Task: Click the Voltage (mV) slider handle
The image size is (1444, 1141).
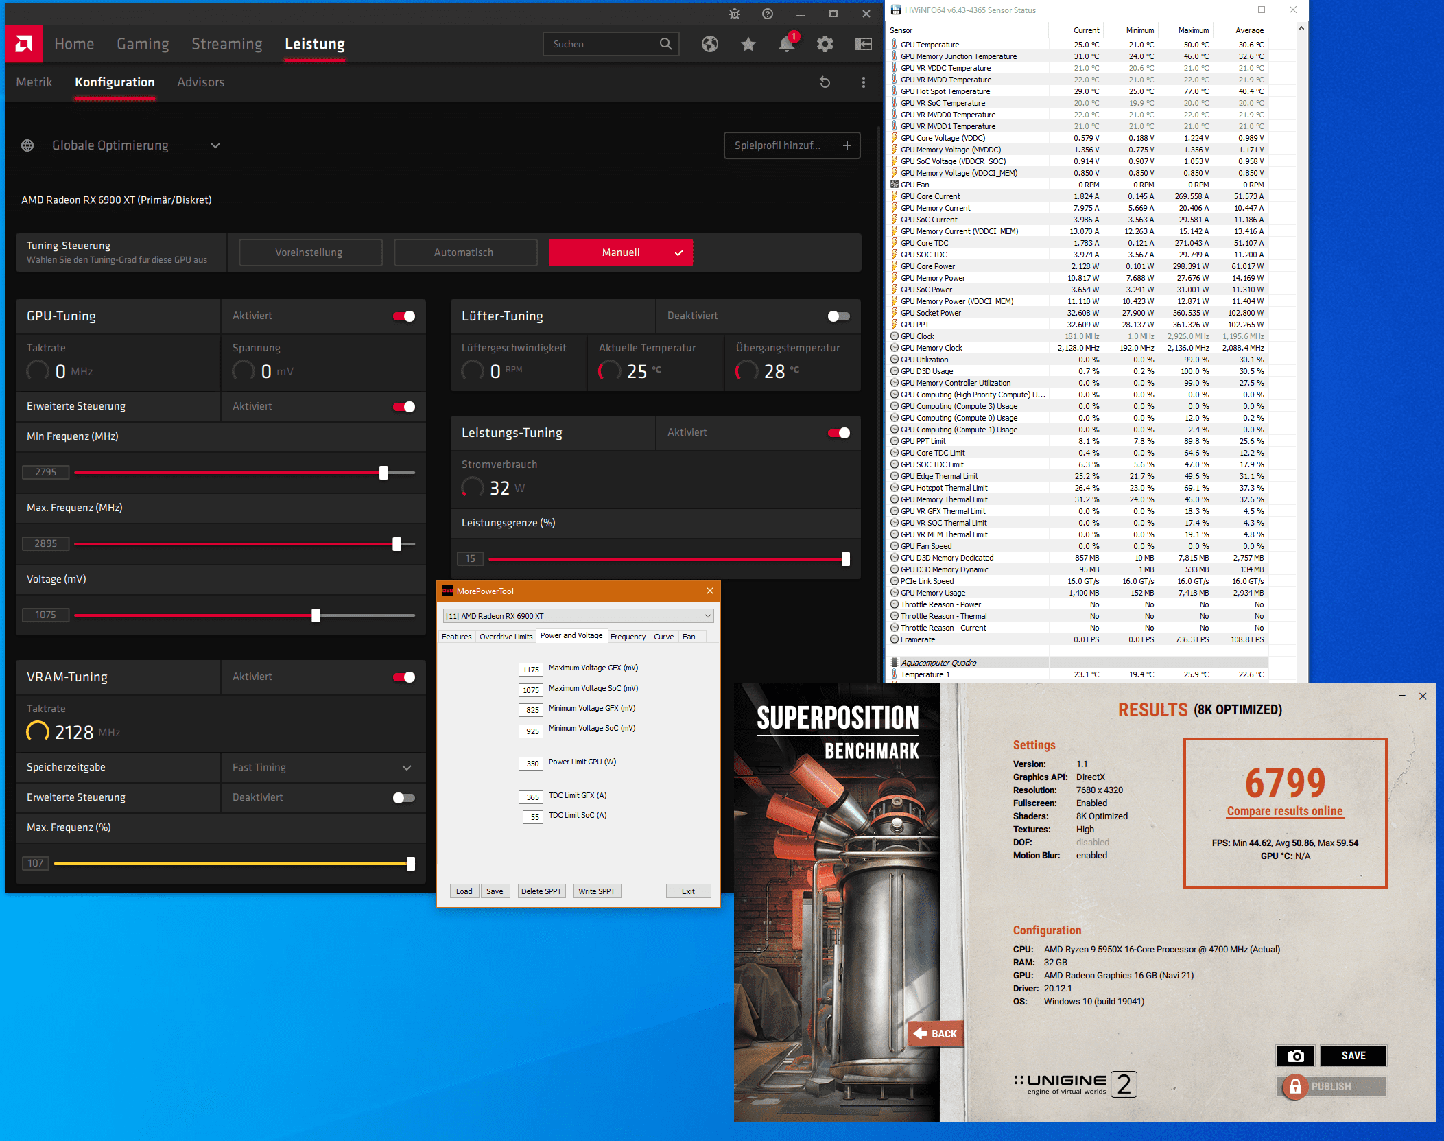Action: coord(316,615)
